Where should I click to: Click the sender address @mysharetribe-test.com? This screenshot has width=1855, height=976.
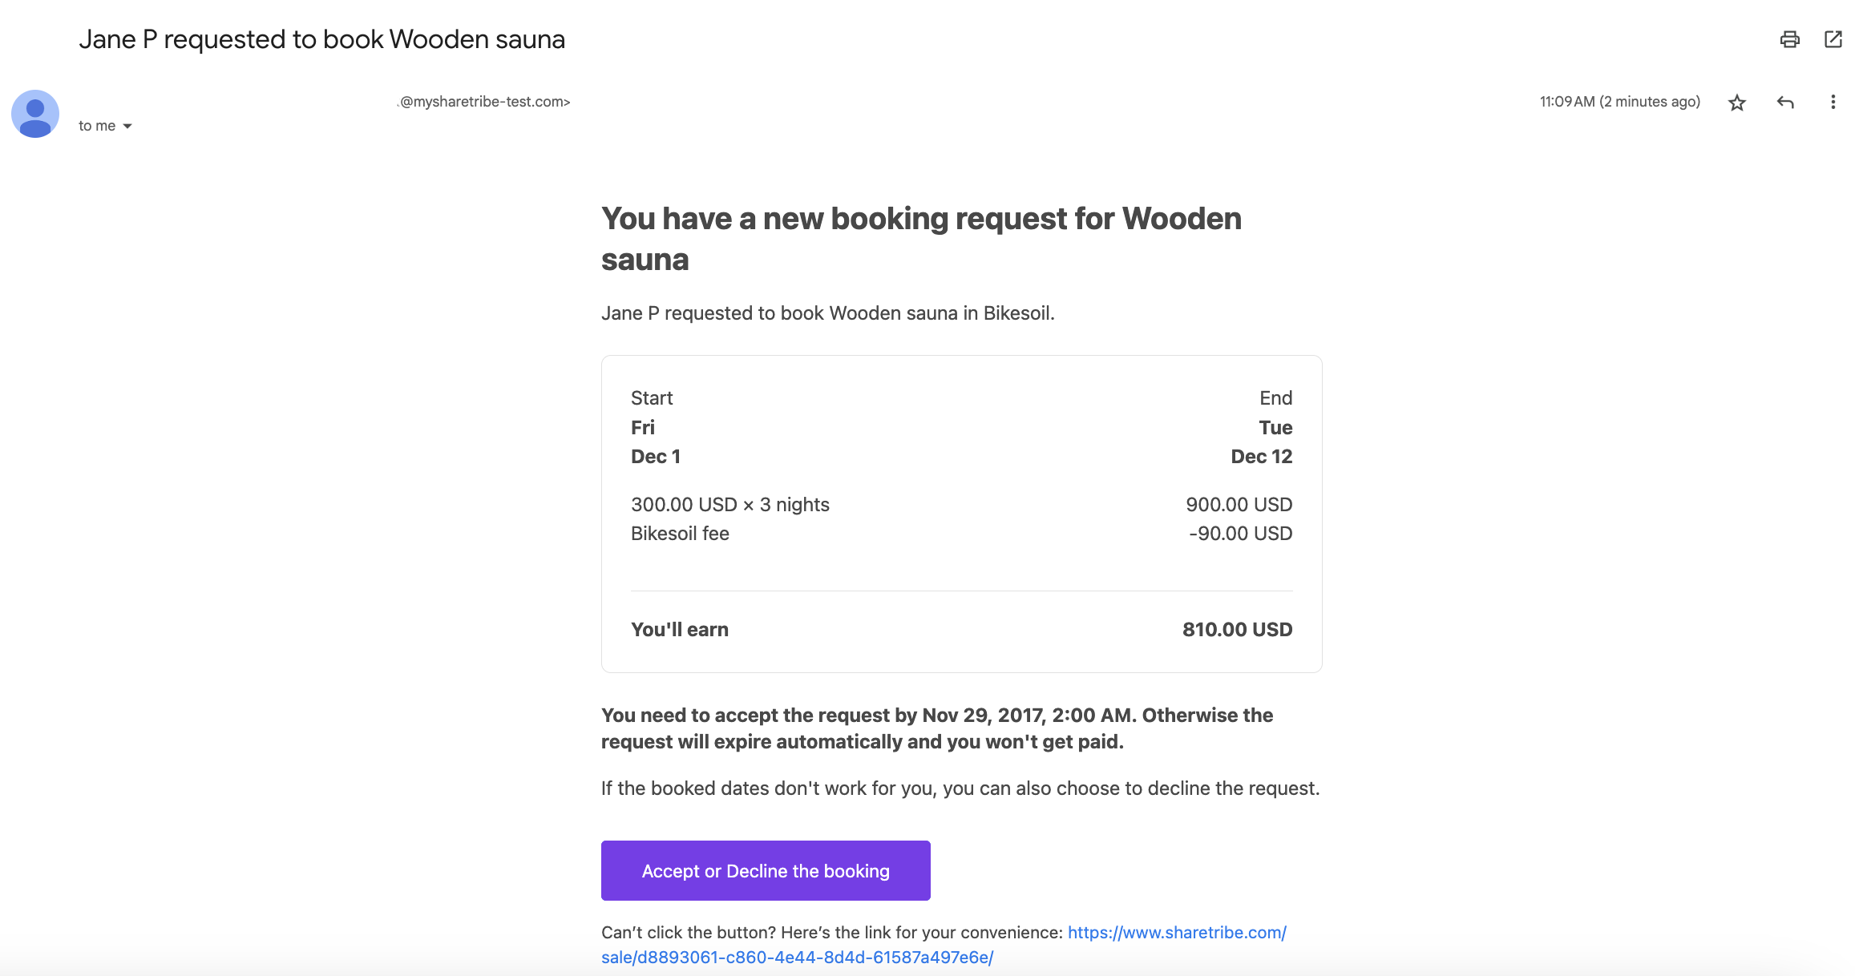(484, 102)
